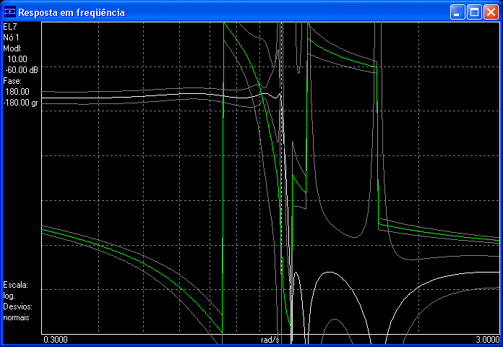Viewport: 503px width, 347px height.
Task: Click the 'EL7' label
Action: coord(10,27)
